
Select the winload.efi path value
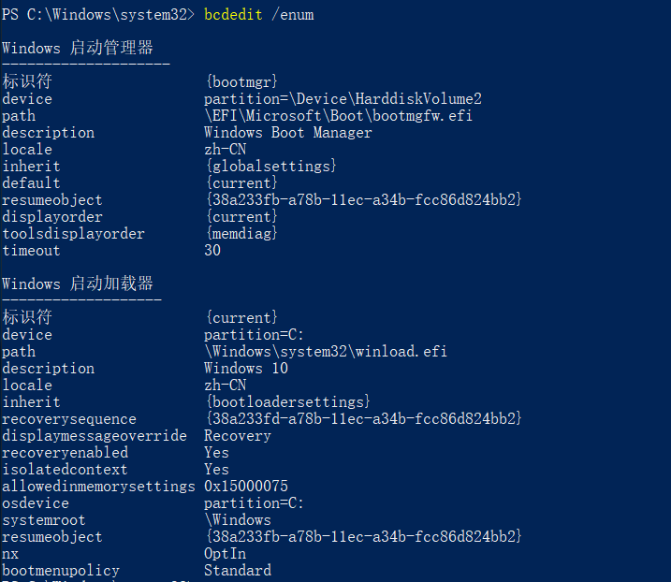[326, 352]
